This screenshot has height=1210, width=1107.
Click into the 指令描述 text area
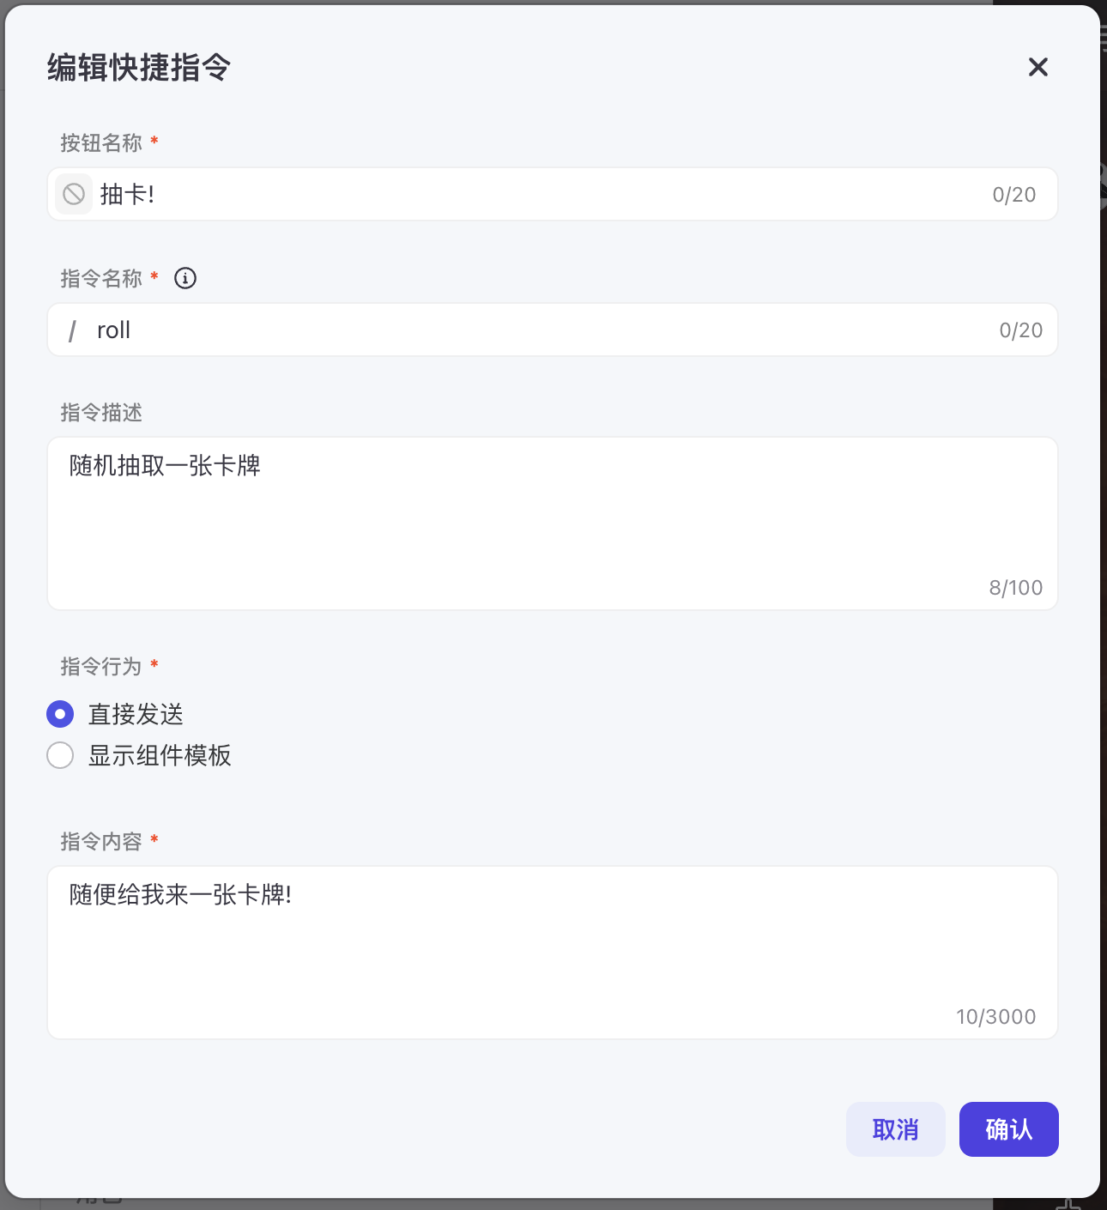pos(553,523)
